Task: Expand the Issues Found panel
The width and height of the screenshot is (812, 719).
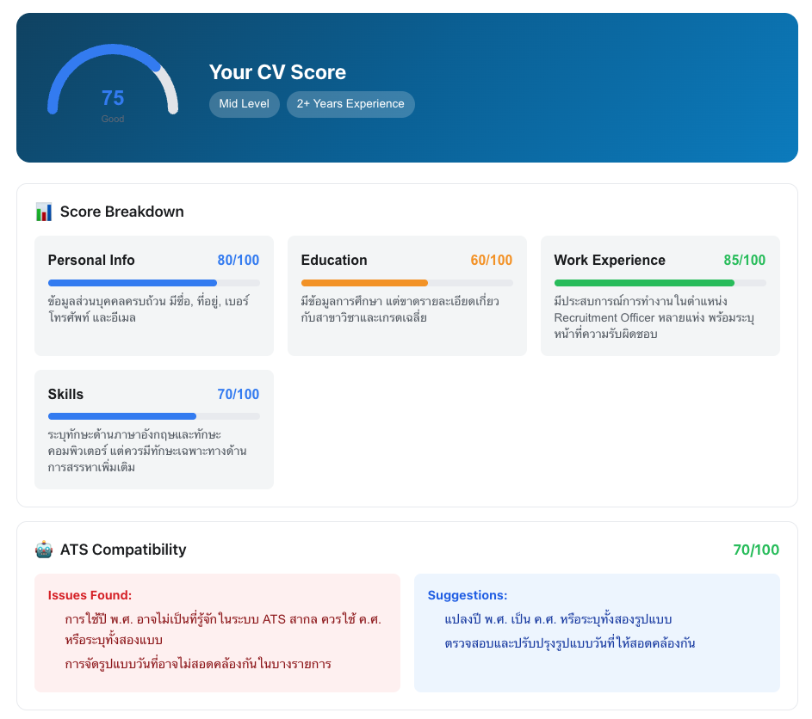Action: click(218, 632)
